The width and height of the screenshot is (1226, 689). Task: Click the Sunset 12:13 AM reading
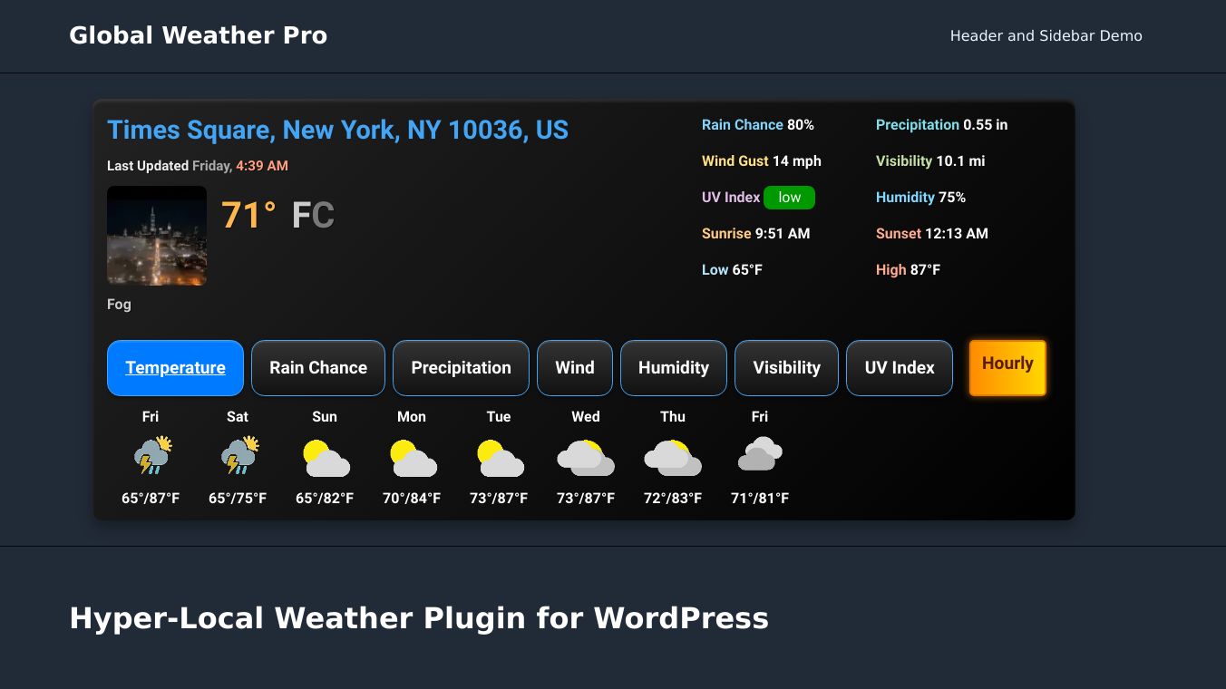point(932,234)
